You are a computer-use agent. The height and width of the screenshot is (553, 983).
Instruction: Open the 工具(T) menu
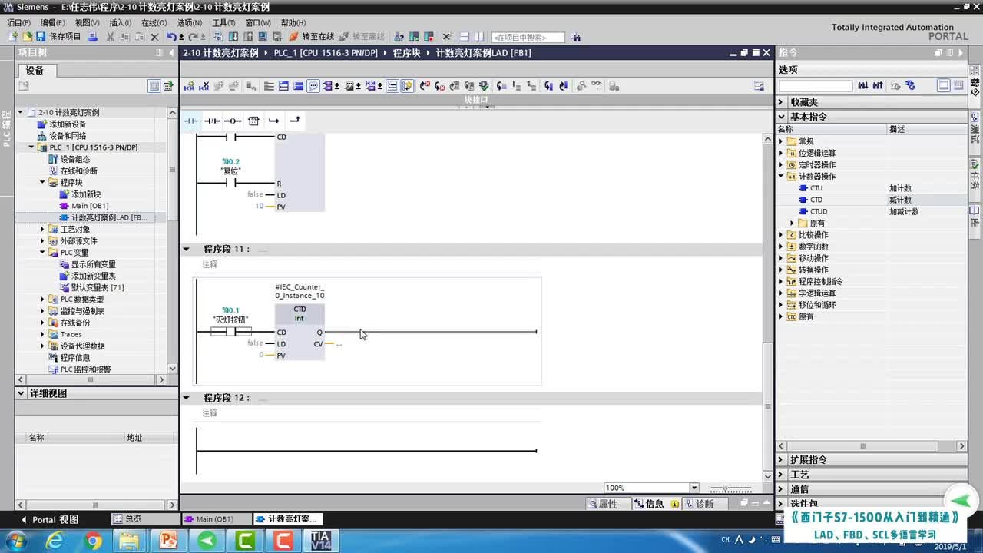pyautogui.click(x=223, y=23)
